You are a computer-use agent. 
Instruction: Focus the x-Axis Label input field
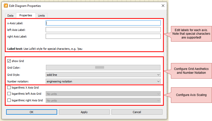point(103,23)
